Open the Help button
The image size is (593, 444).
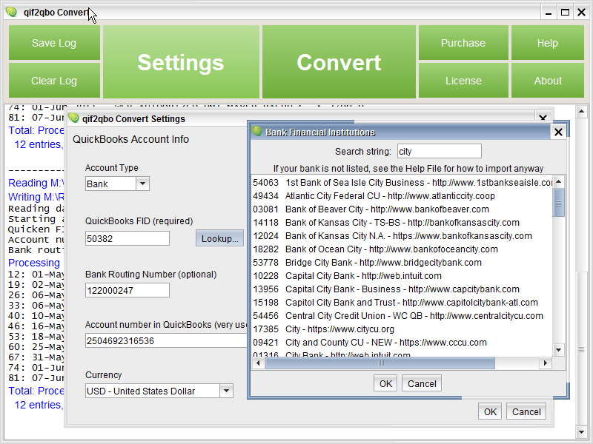point(547,43)
